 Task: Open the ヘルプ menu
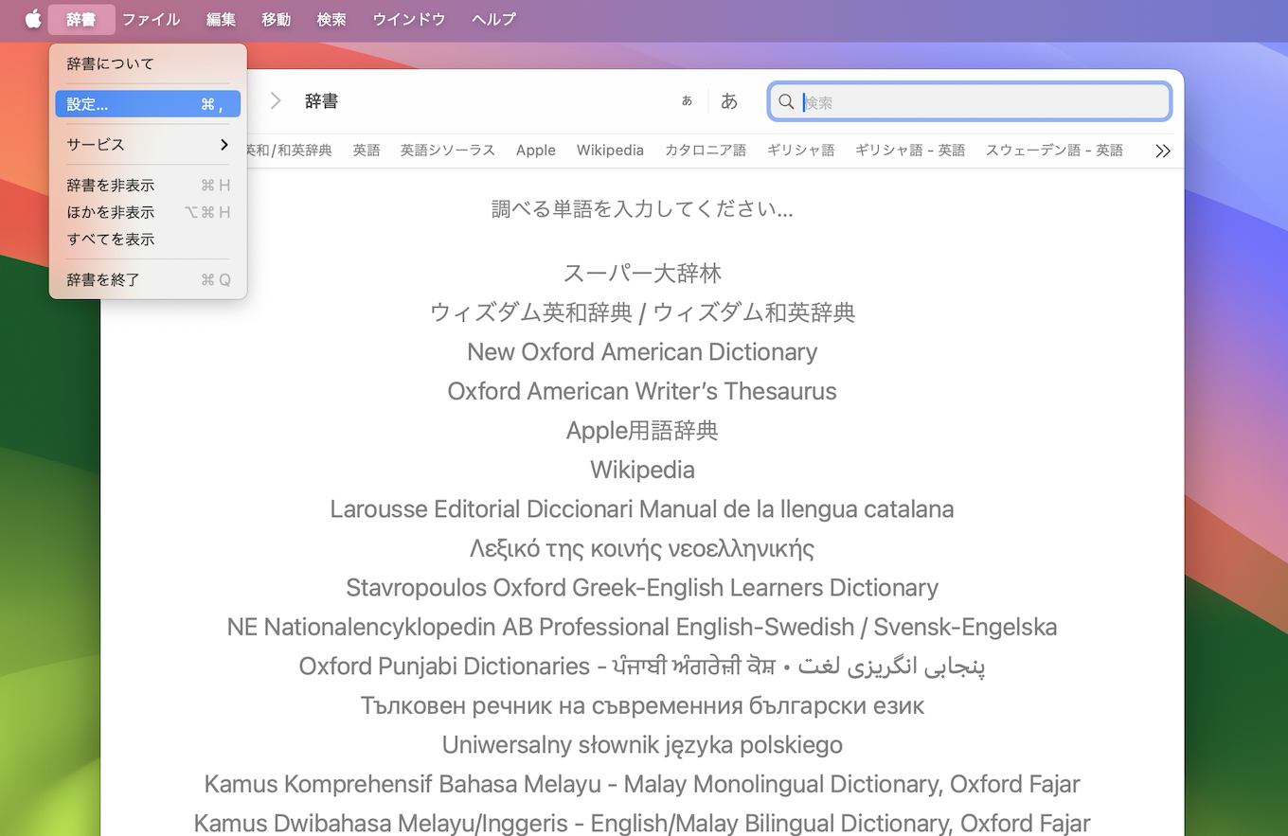[x=494, y=19]
